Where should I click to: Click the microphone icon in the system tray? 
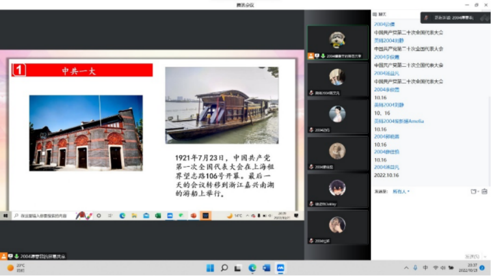coord(416,268)
